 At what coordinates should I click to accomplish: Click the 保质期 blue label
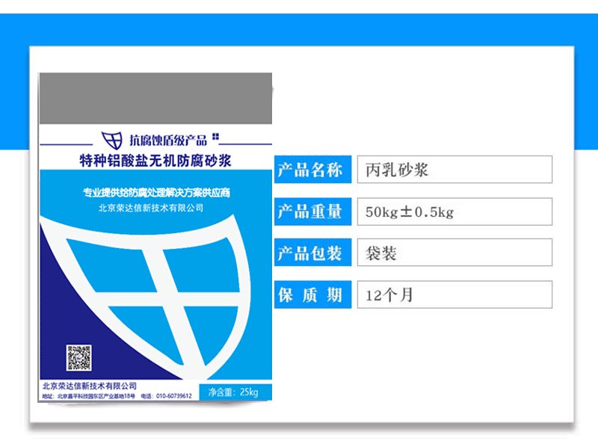pyautogui.click(x=312, y=295)
